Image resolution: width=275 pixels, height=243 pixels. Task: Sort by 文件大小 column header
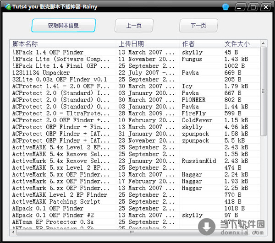tap(241, 44)
